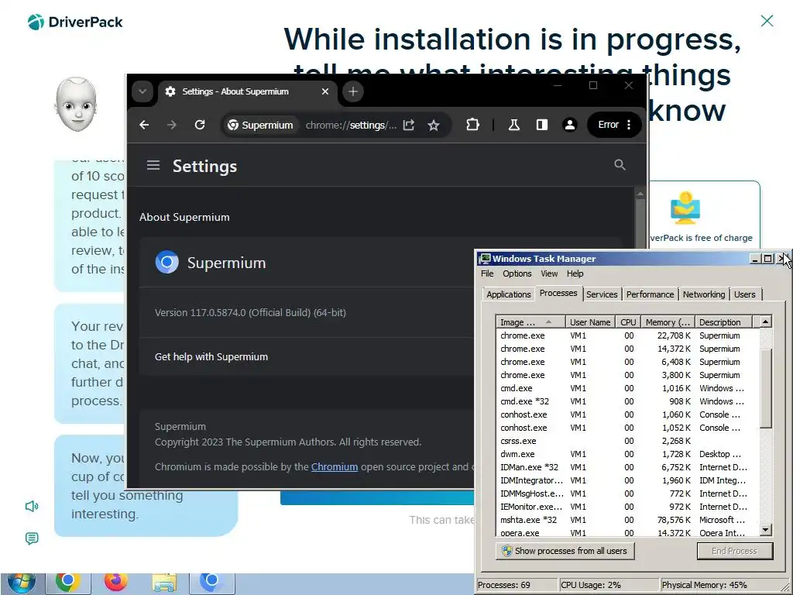793x595 pixels.
Task: Click the DriverPack assistant face avatar
Action: point(77,105)
